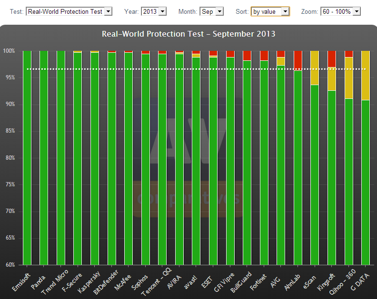Click the G DATA green bar

click(x=366, y=183)
